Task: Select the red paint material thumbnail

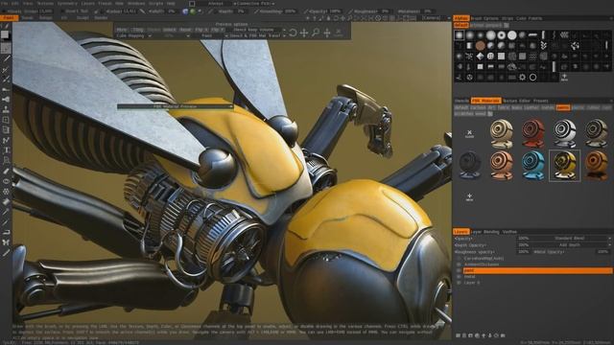Action: coord(532,133)
